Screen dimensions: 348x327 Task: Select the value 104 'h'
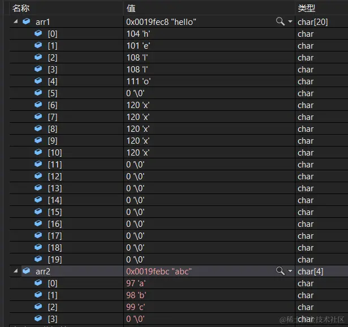(x=138, y=34)
